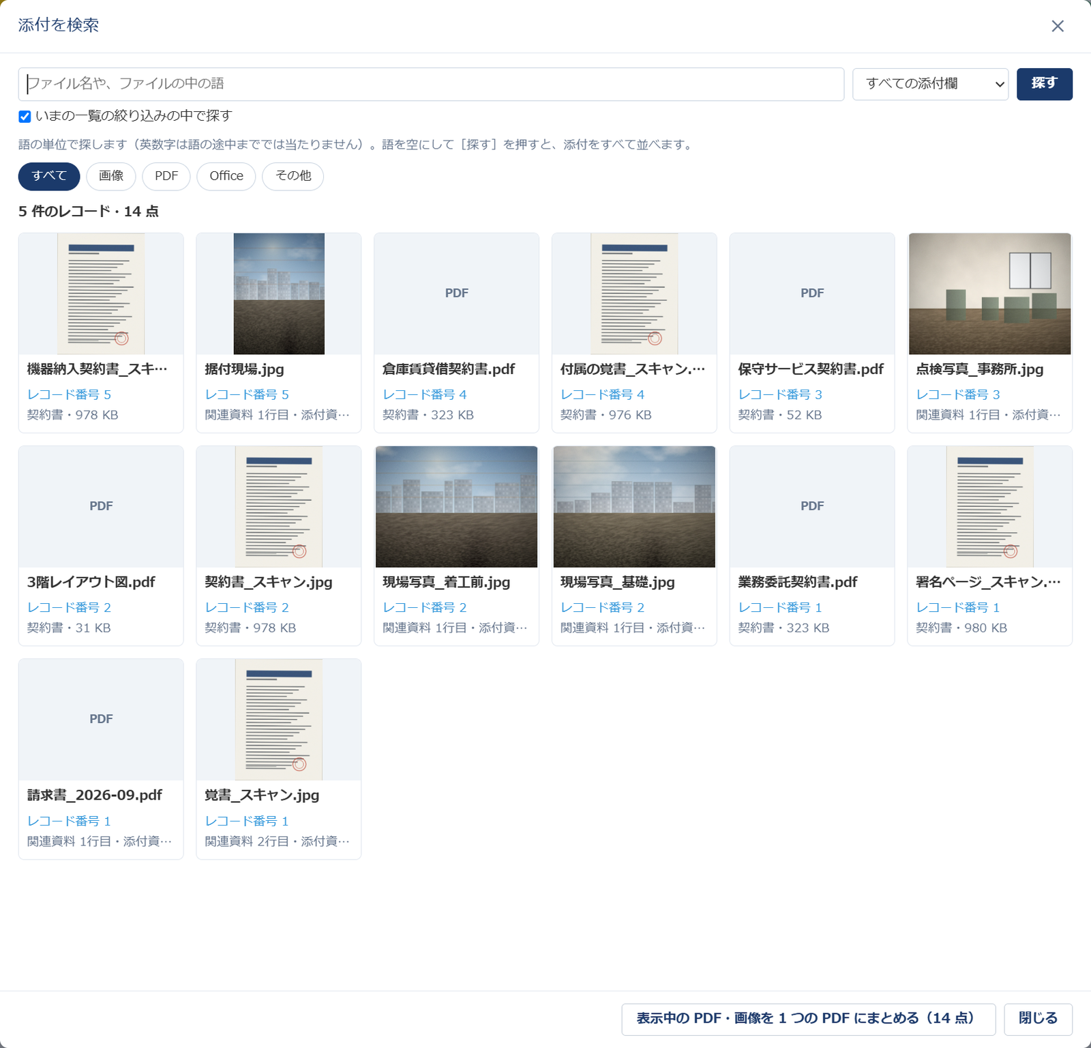This screenshot has width=1091, height=1048.
Task: Open the 倉庫賃貸借契約書.pdf PDF placeholder
Action: tap(457, 293)
